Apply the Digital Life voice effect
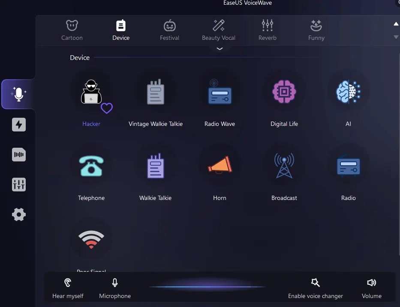This screenshot has height=307, width=400. pos(284,92)
